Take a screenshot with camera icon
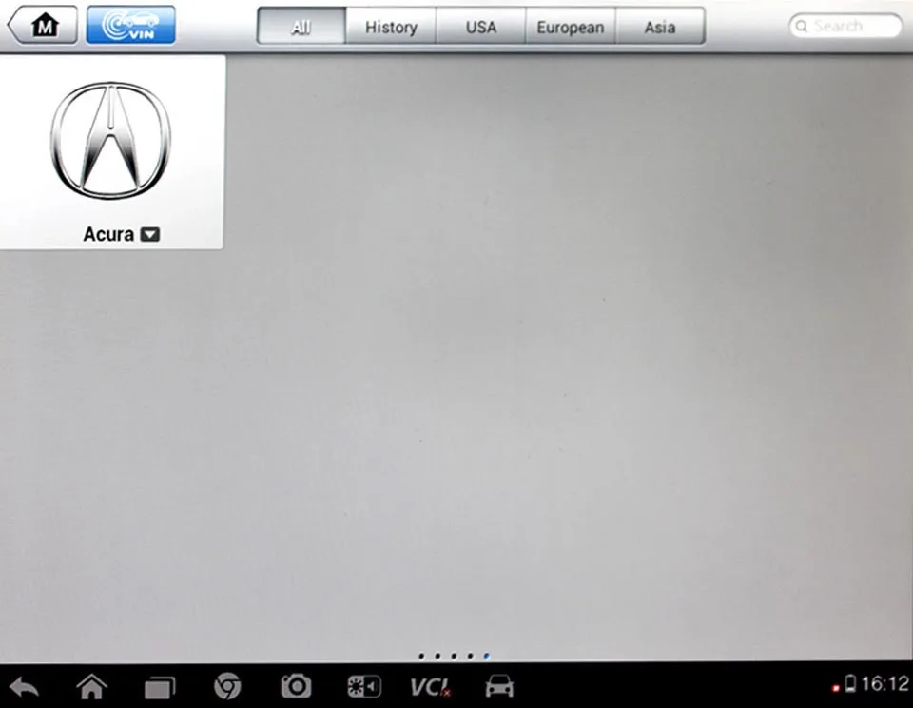The height and width of the screenshot is (708, 913). tap(296, 686)
